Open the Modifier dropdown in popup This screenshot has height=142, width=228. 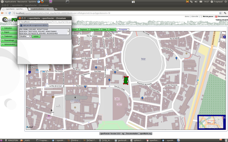coord(25,36)
